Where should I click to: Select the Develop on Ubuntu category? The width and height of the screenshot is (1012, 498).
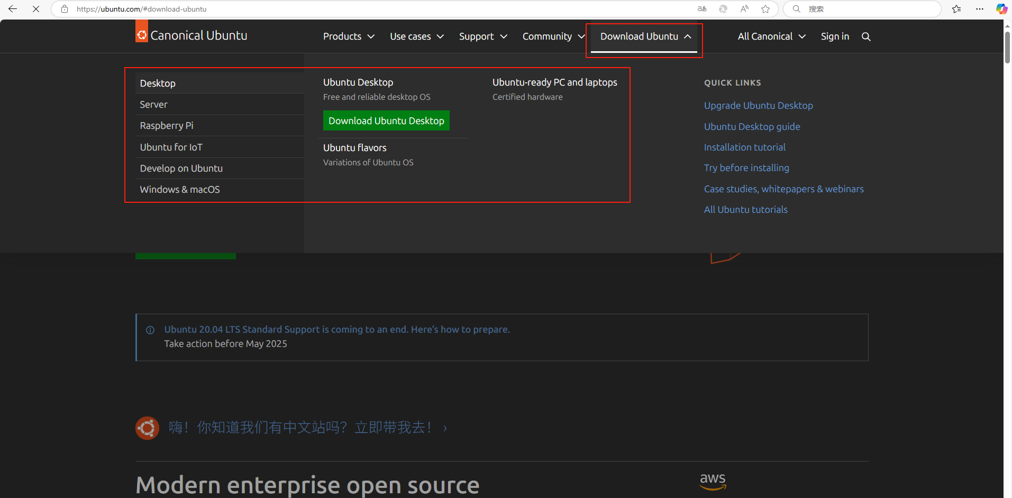[x=220, y=168]
